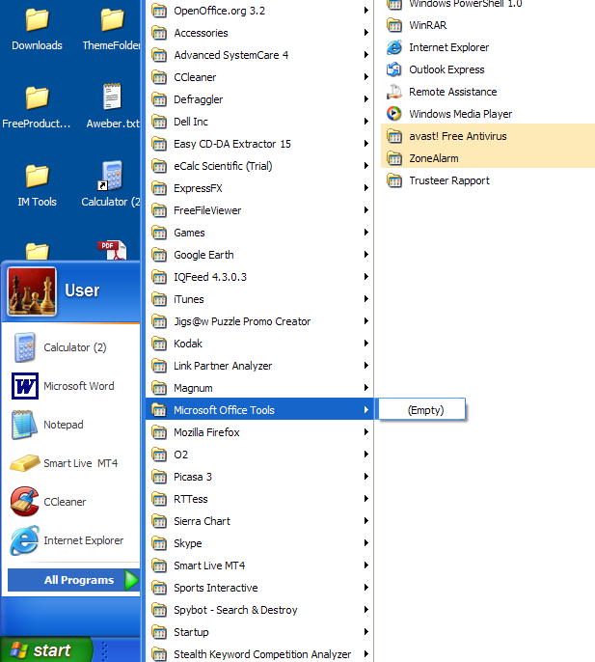This screenshot has height=662, width=595.
Task: Open Internet Explorer icon in Start menu
Action: 25,540
